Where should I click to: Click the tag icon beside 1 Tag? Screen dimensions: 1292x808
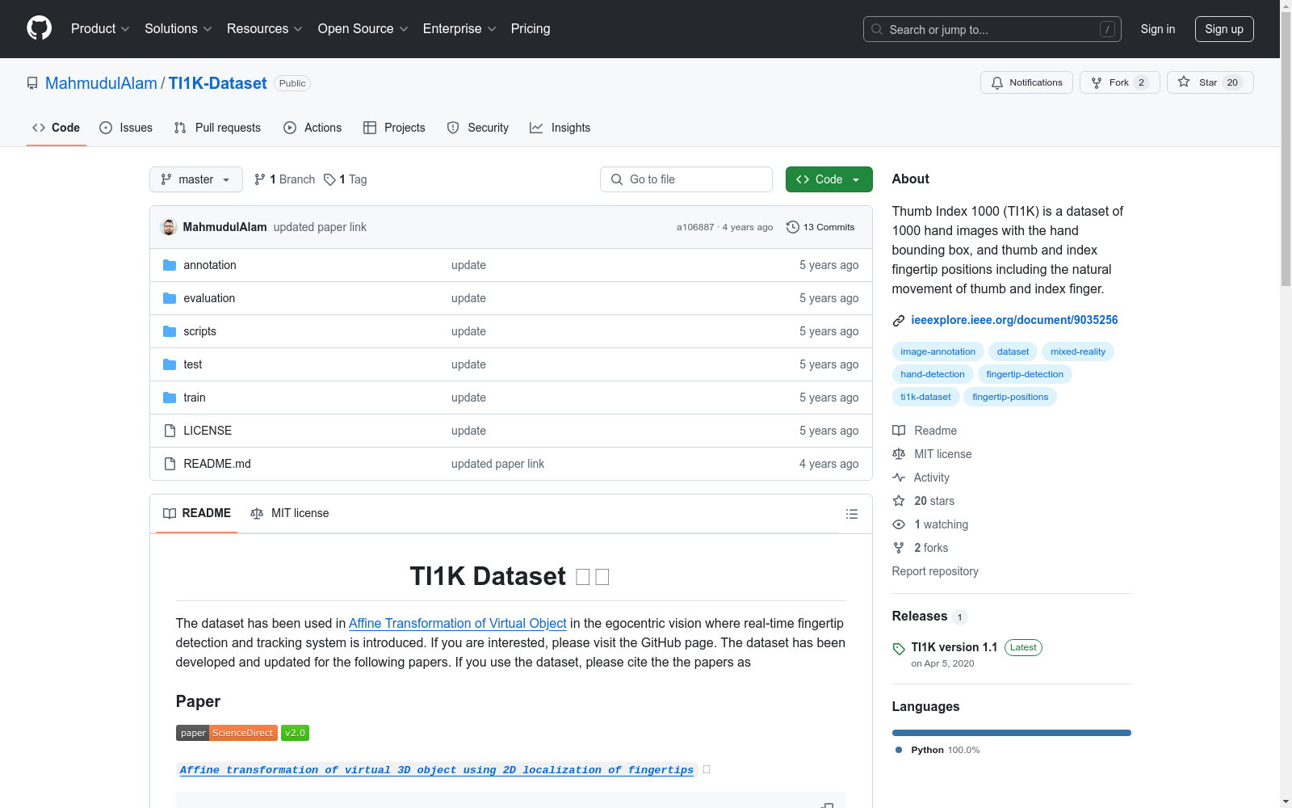(x=329, y=179)
